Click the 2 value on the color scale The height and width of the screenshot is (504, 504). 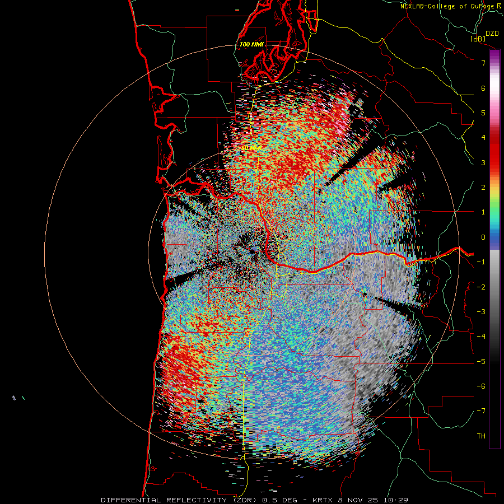pyautogui.click(x=483, y=187)
